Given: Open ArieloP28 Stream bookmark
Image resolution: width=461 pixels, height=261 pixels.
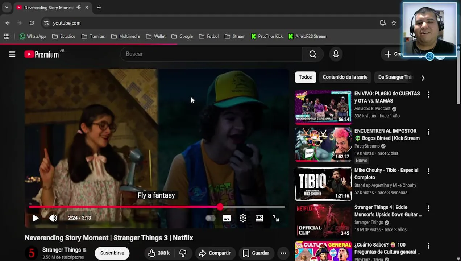Looking at the screenshot, I should pyautogui.click(x=307, y=36).
